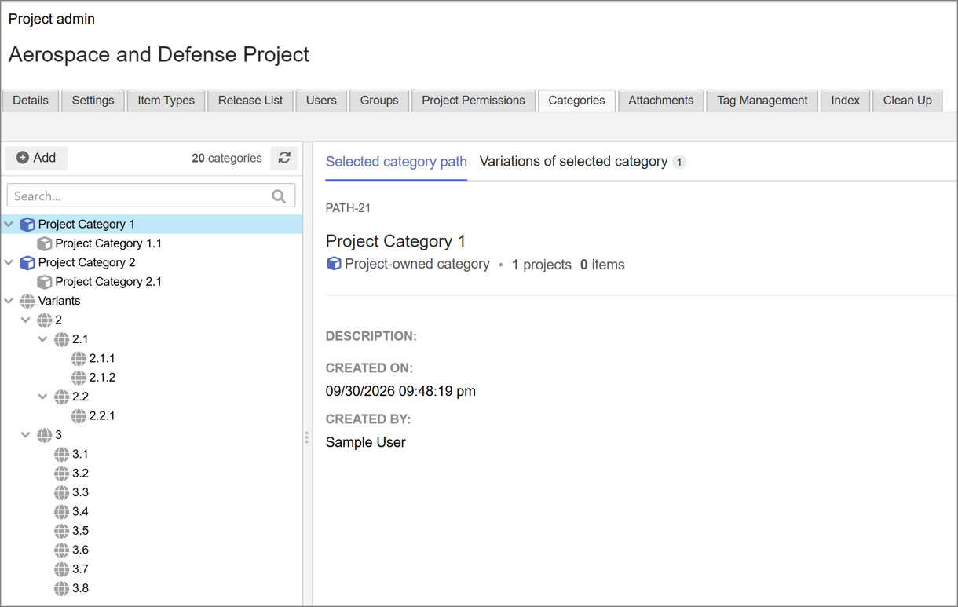Click the globe icon beside node 2.1.1

tap(79, 358)
